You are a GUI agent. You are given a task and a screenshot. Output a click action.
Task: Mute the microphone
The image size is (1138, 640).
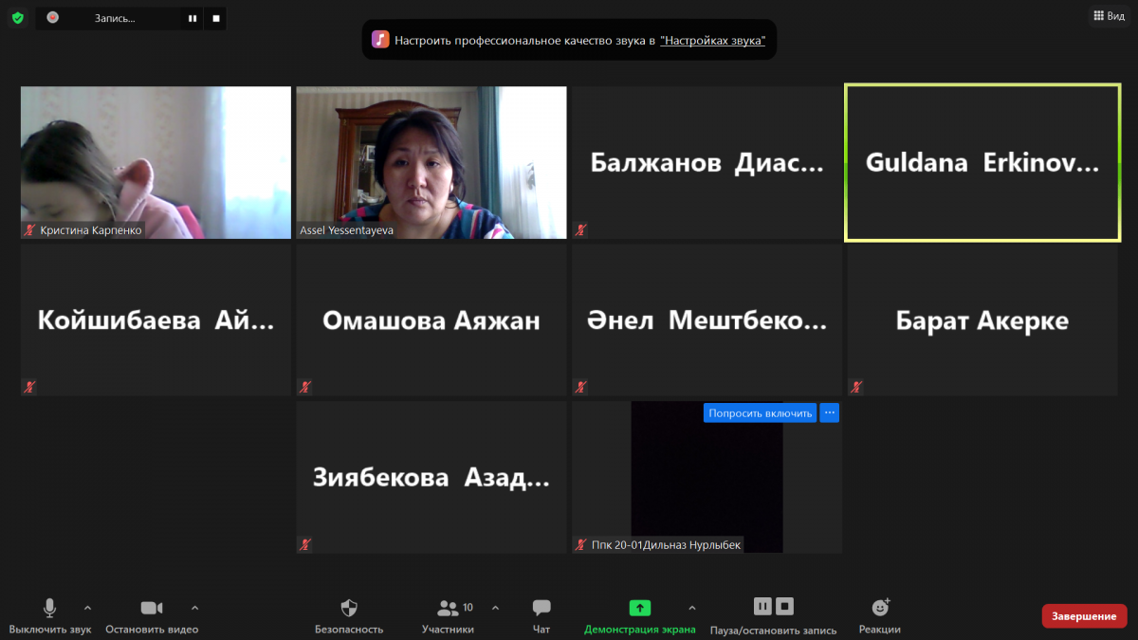point(50,609)
